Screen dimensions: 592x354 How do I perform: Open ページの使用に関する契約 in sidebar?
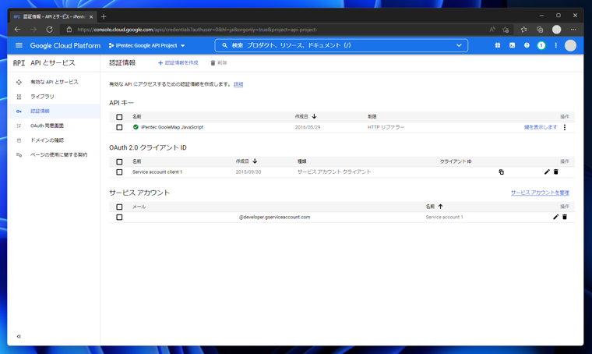point(54,154)
